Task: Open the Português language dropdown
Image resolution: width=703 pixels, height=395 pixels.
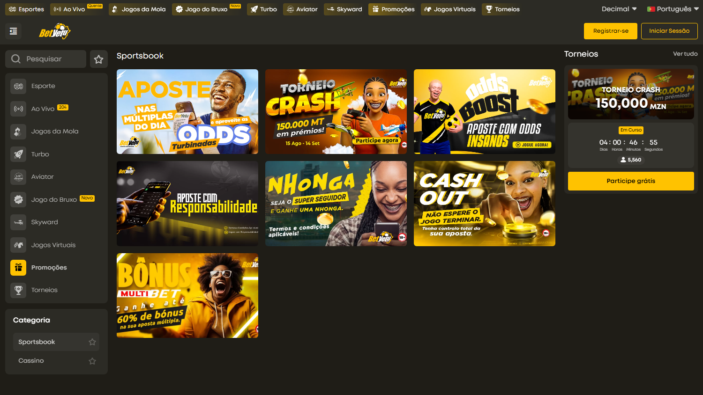Action: (x=673, y=9)
